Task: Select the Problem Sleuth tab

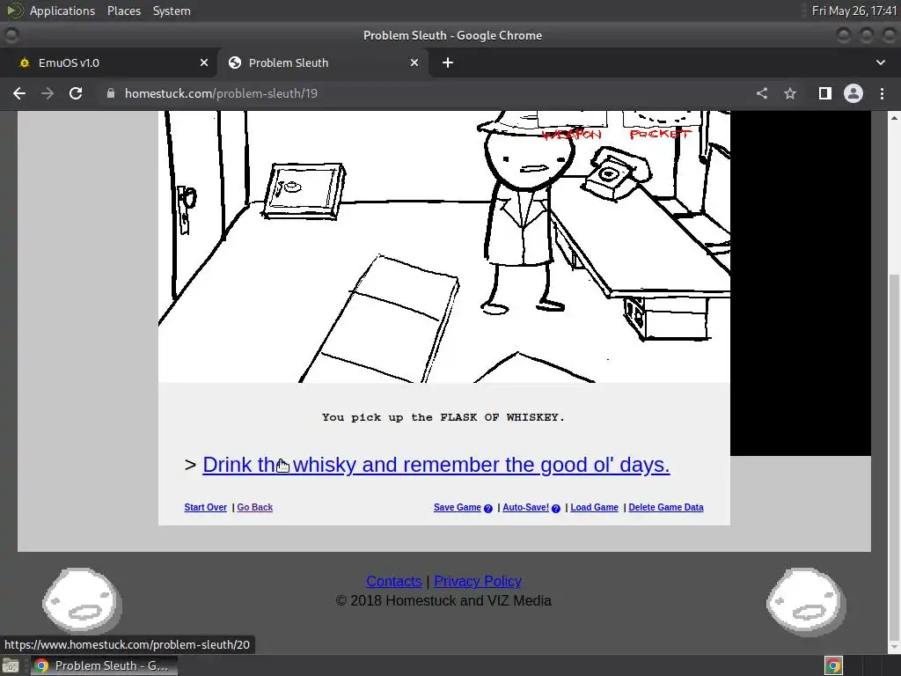Action: point(323,62)
